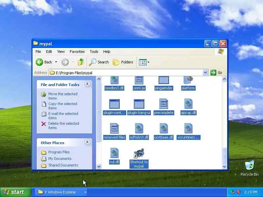This screenshot has width=263, height=197.
Task: Open the Search pane
Action: (x=99, y=62)
